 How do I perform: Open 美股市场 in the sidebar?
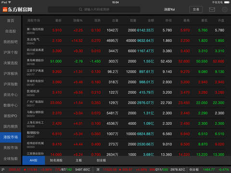click(x=11, y=148)
